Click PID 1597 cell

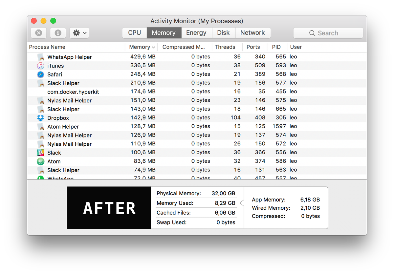point(279,126)
